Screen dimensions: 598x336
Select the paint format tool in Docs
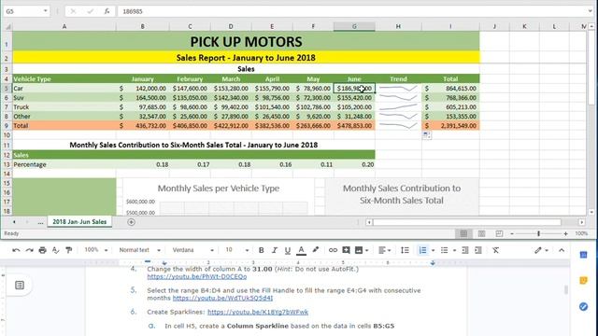(69, 250)
